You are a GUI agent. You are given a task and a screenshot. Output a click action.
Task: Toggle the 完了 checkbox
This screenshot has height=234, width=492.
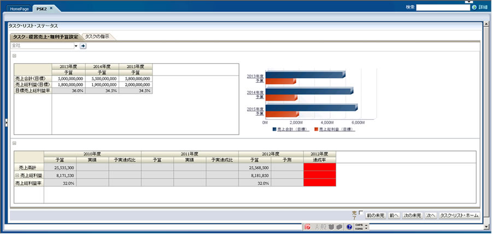pos(361,212)
